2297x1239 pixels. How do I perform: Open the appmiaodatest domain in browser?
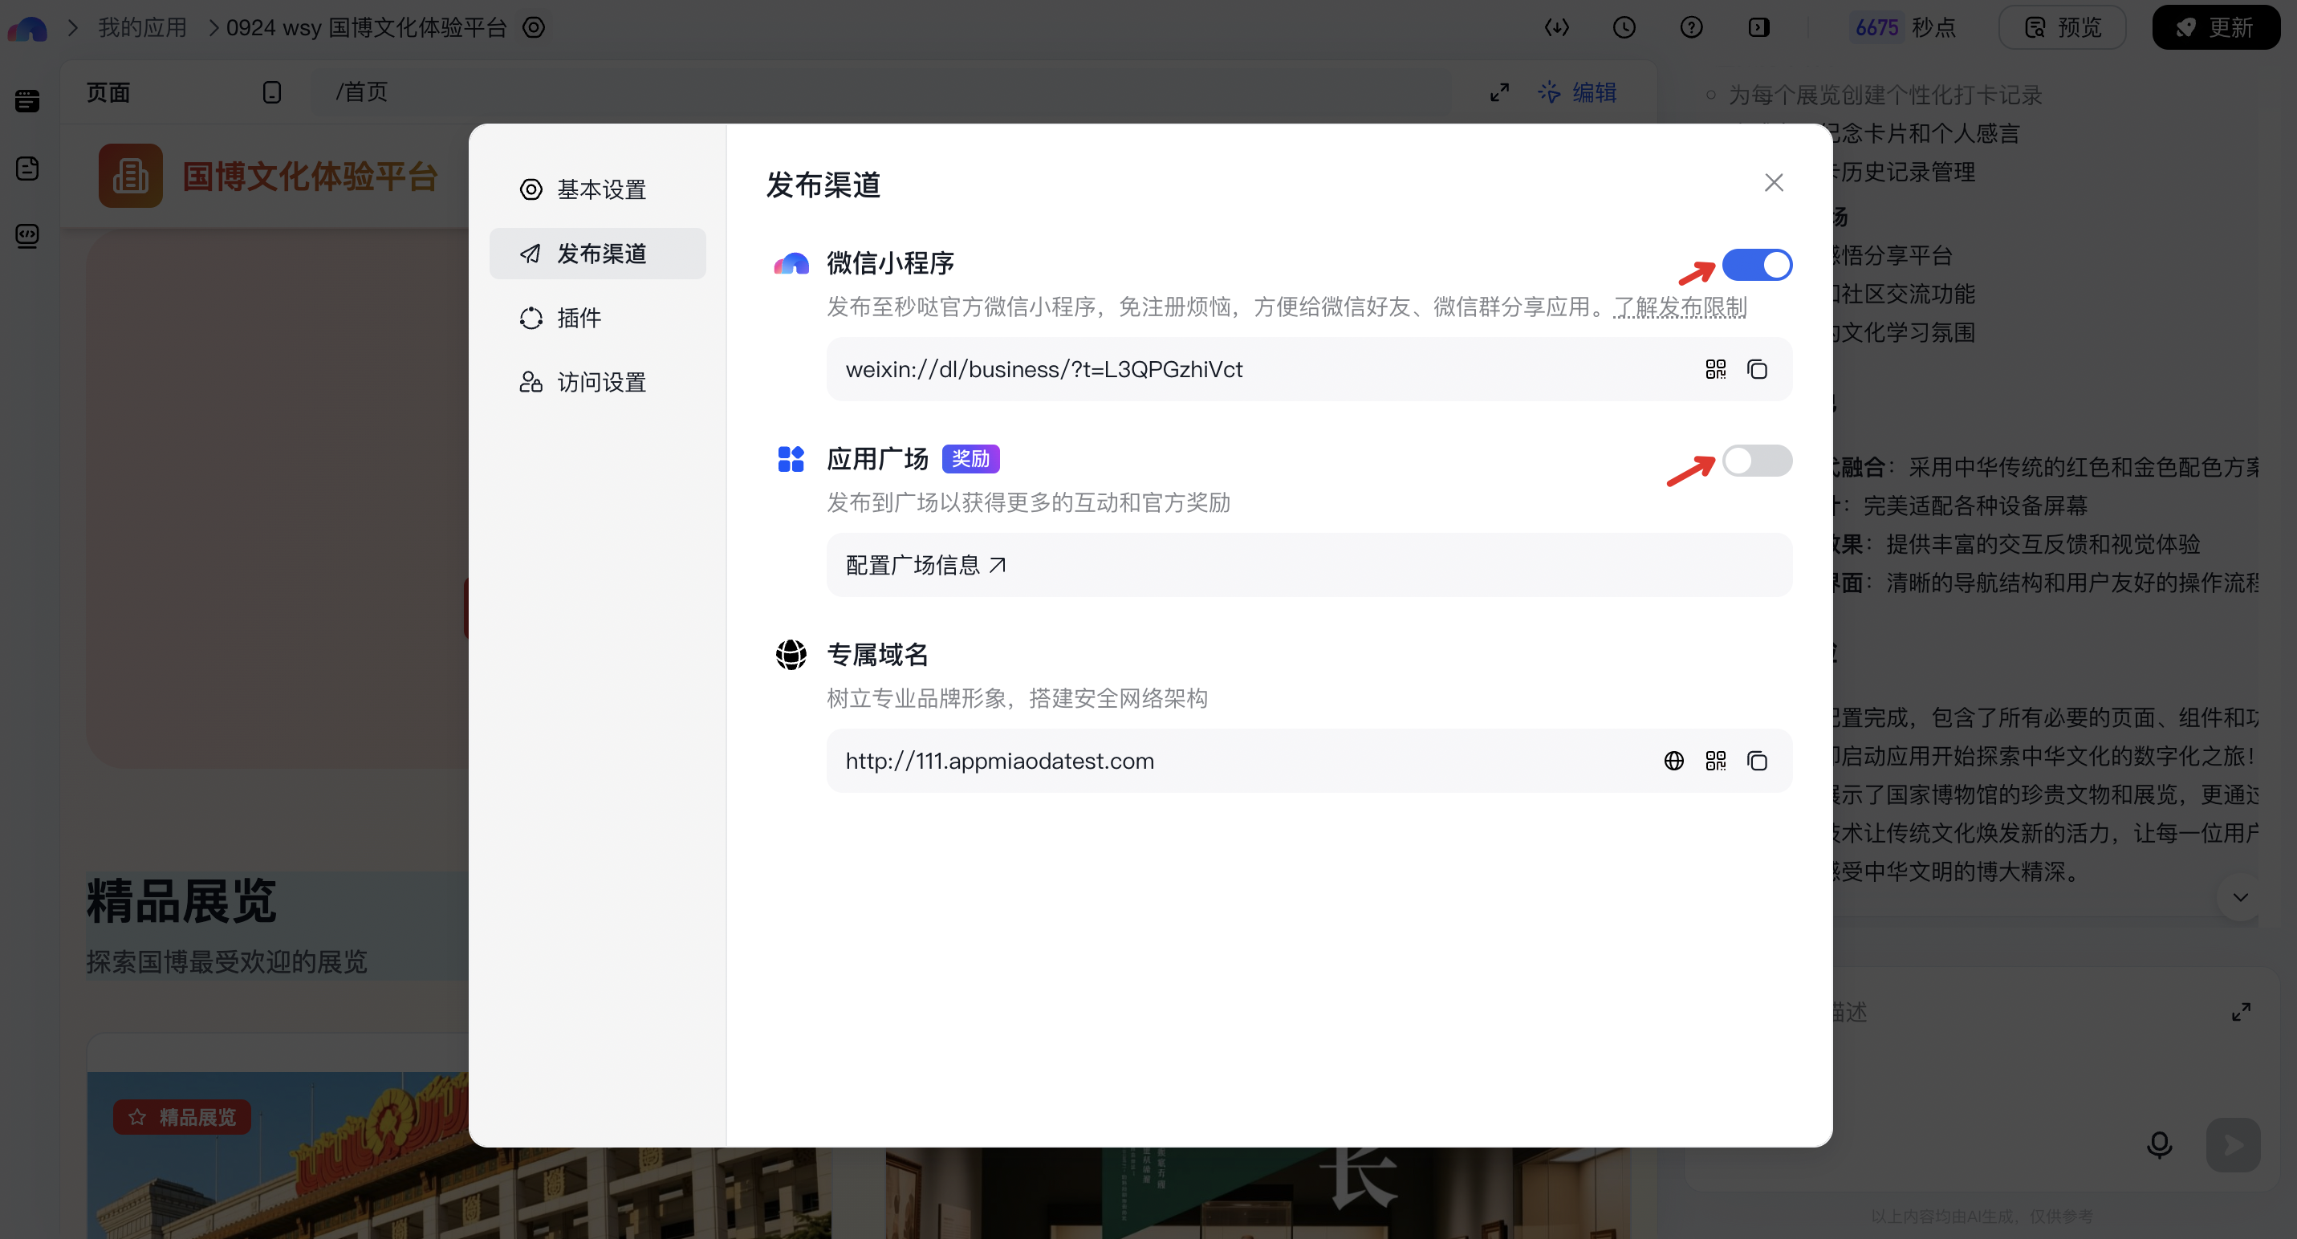pyautogui.click(x=1673, y=761)
